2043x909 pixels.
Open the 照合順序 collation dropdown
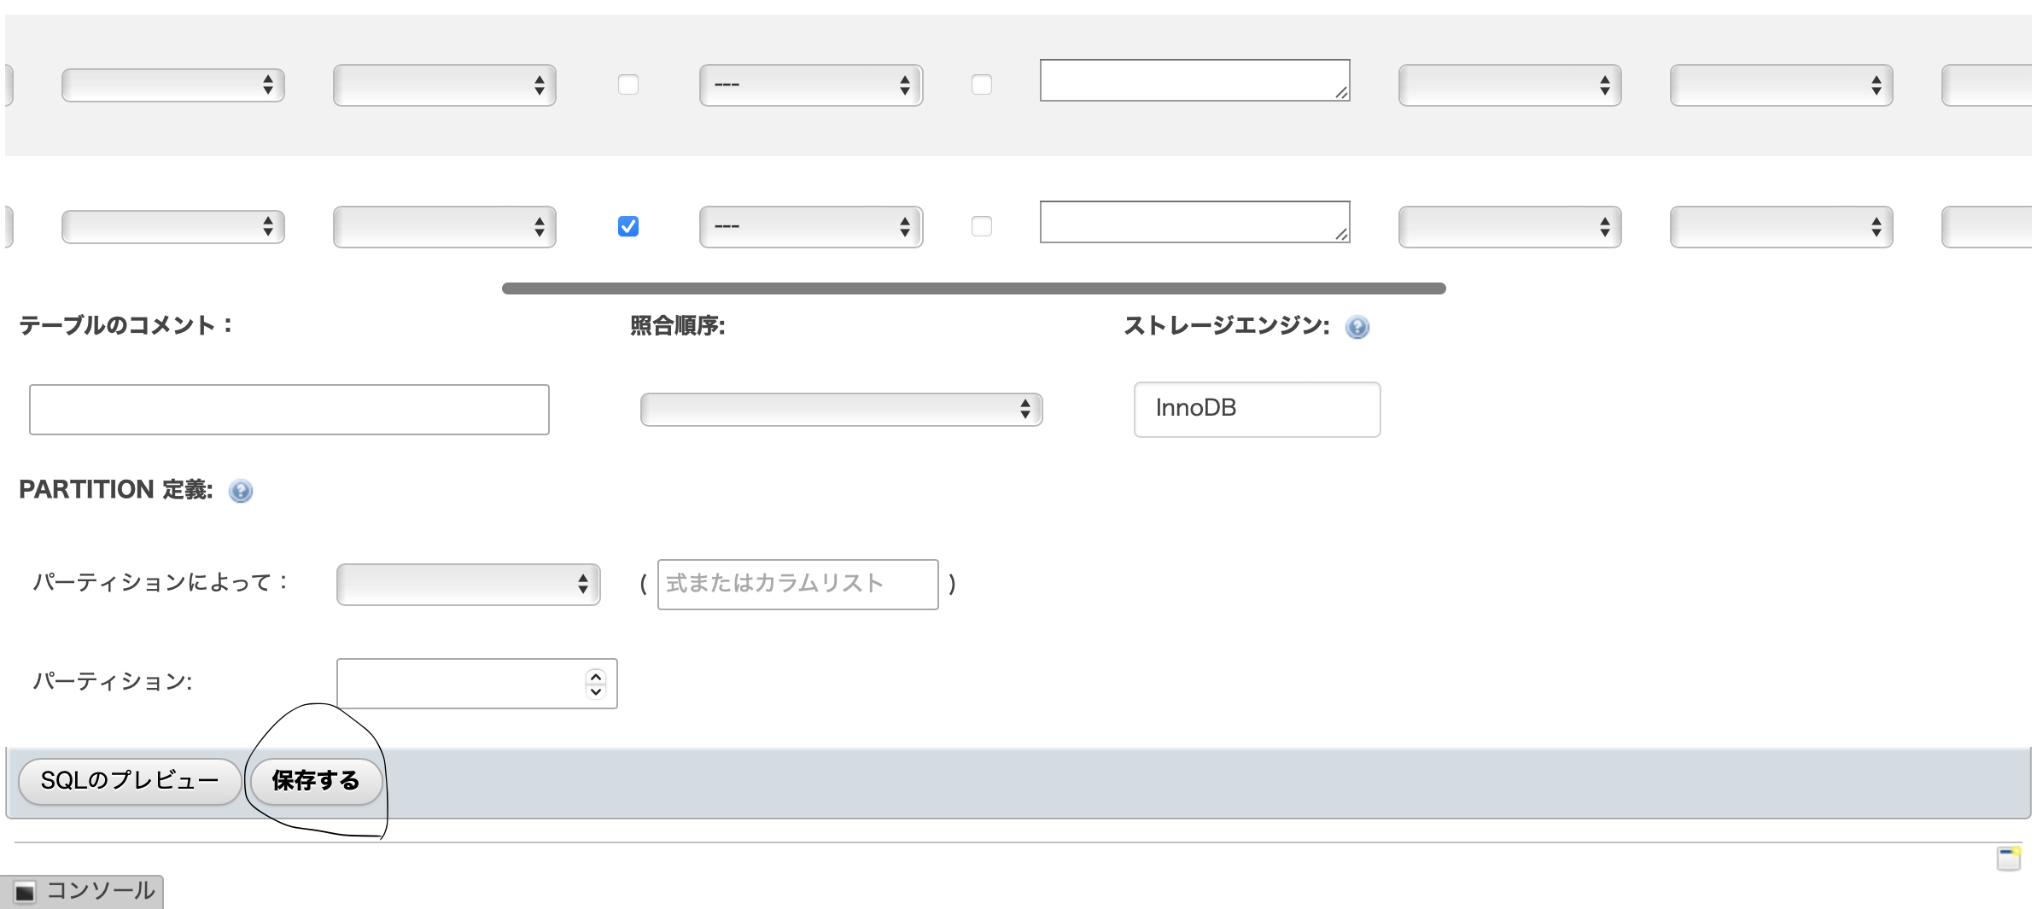tap(841, 409)
